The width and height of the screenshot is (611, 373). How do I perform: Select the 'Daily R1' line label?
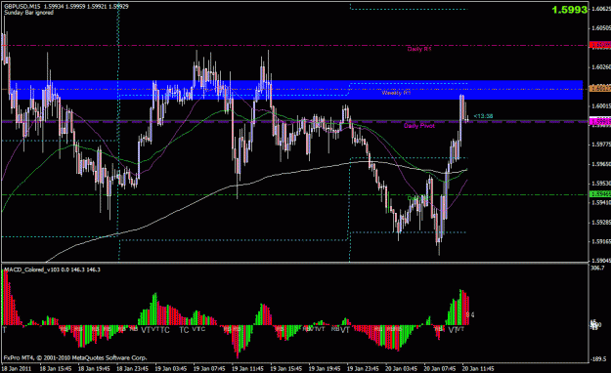pos(419,49)
